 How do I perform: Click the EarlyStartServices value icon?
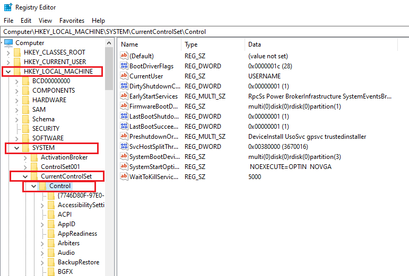[x=124, y=96]
